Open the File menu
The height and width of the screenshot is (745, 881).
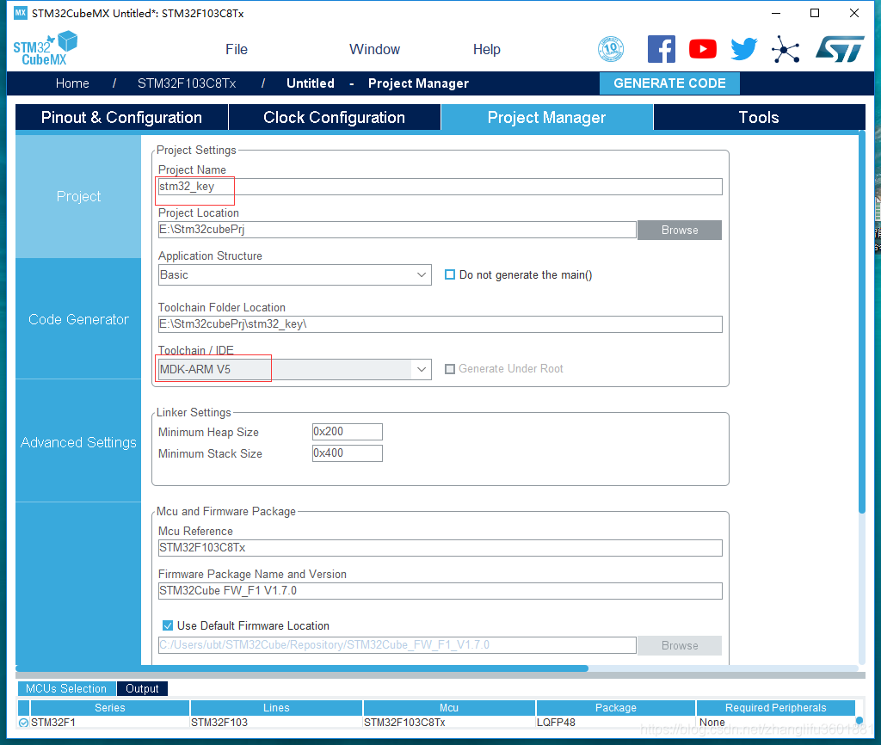coord(237,49)
